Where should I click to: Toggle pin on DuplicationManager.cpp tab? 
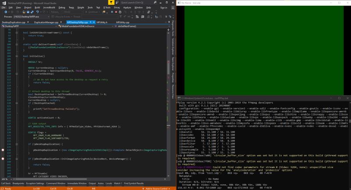click(x=61, y=22)
